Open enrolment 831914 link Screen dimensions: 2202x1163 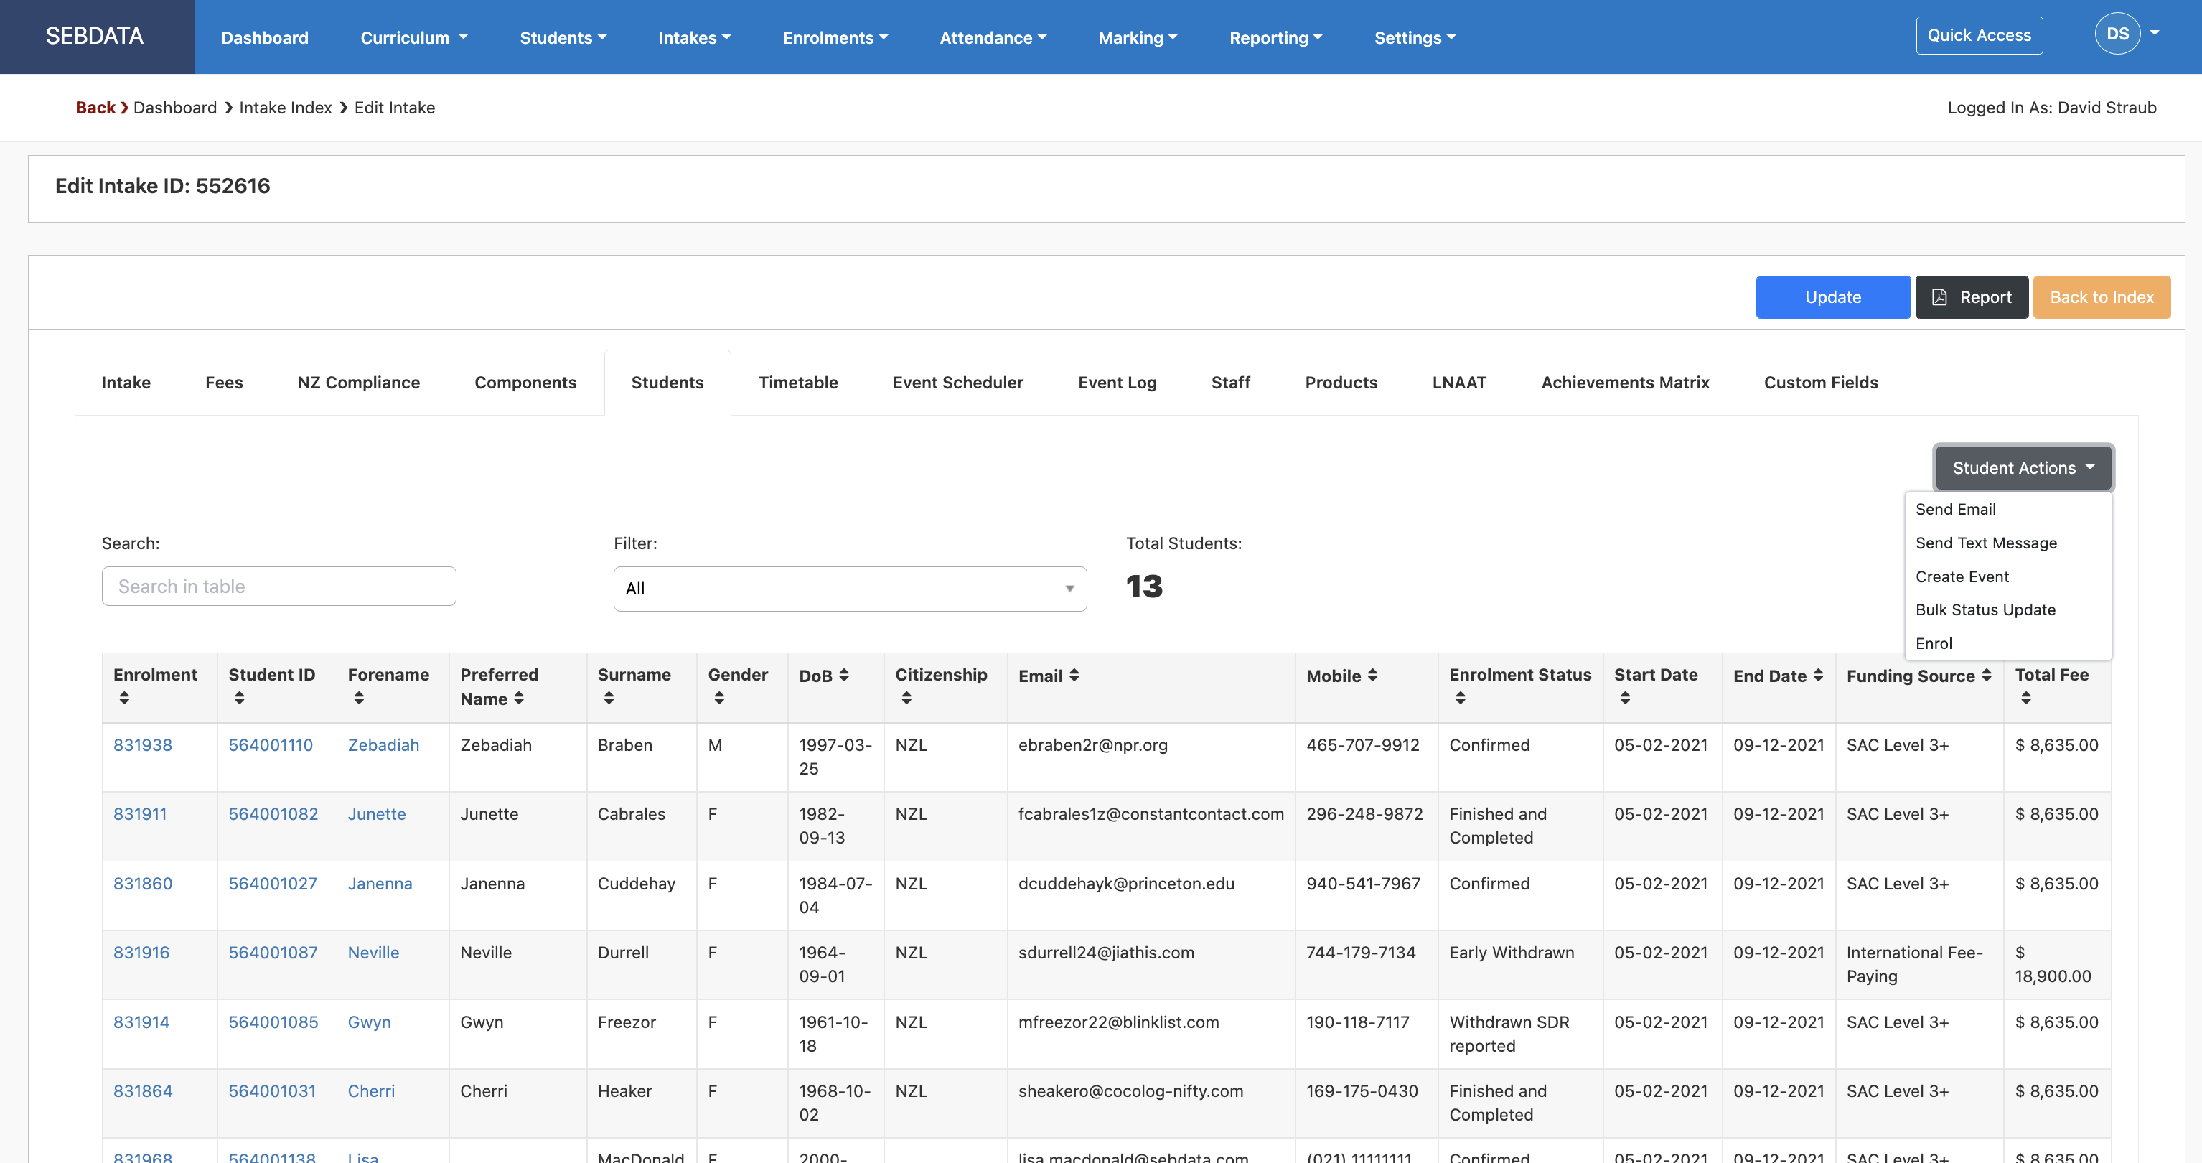141,1022
